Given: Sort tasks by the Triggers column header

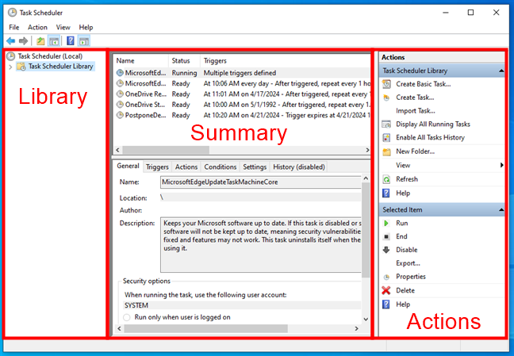Looking at the screenshot, I should 286,60.
